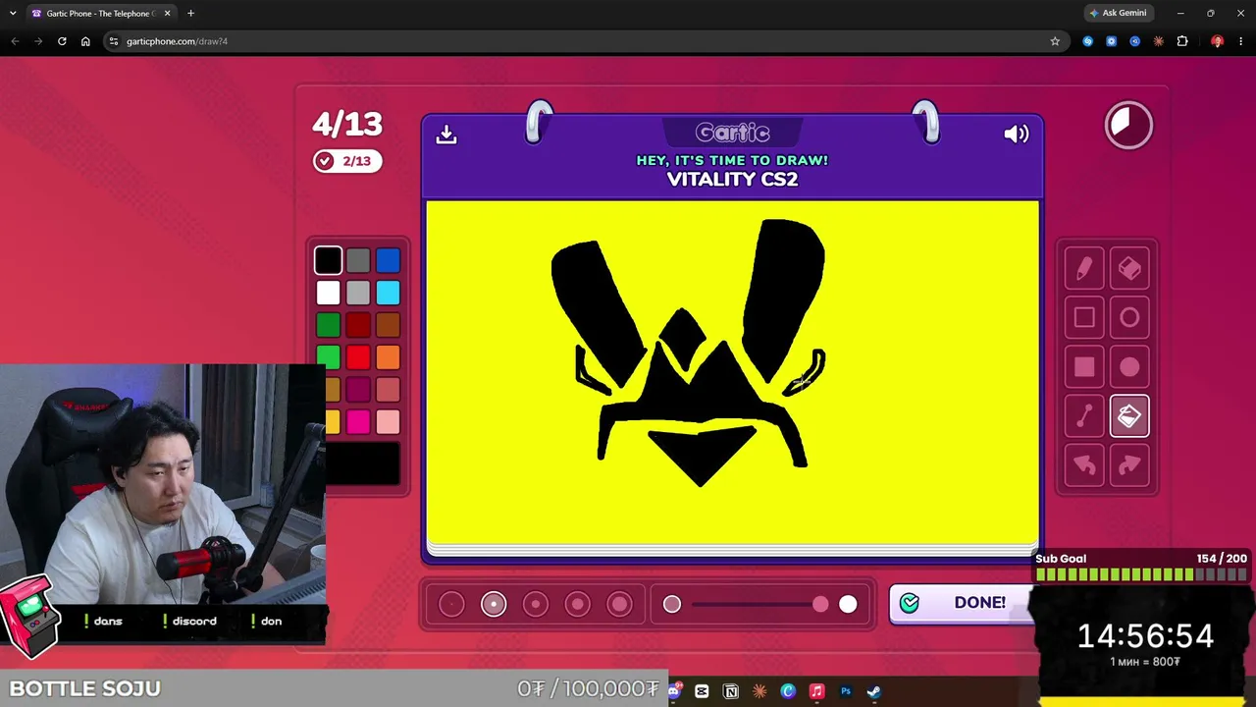Pick the light gray color swatch
The image size is (1256, 707).
pos(358,293)
